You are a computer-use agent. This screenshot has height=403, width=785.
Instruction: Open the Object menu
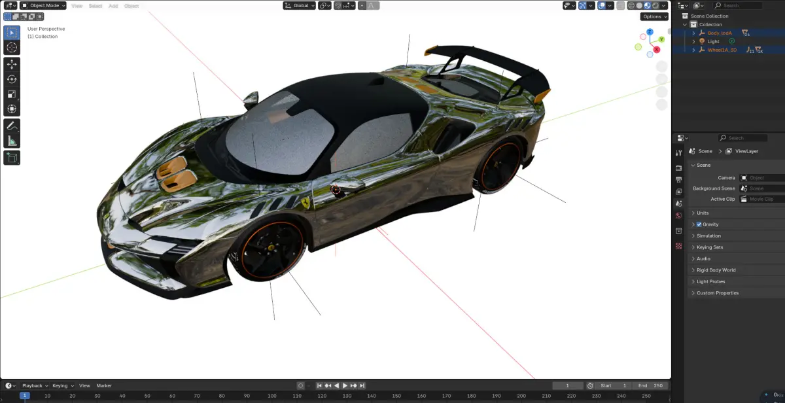tap(131, 5)
